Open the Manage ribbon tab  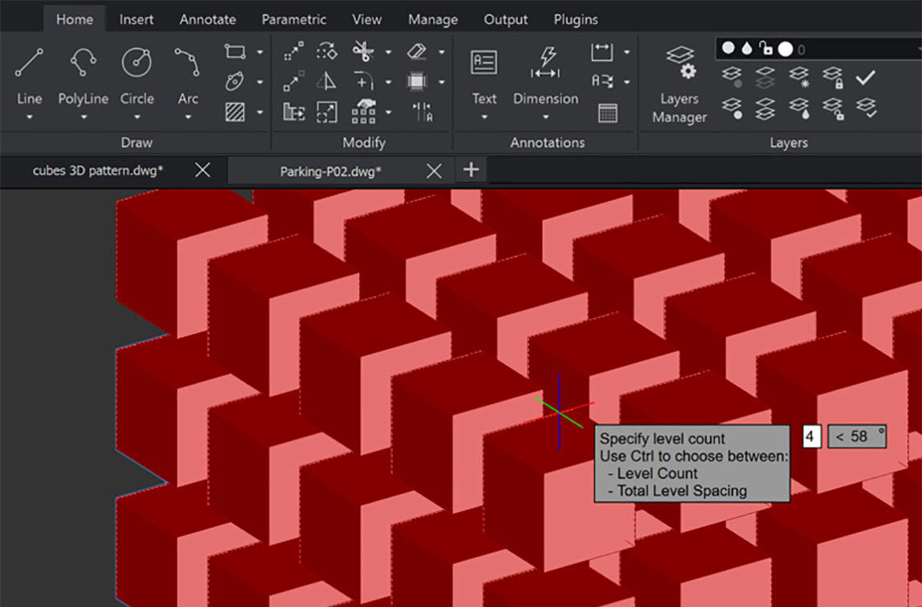coord(433,19)
